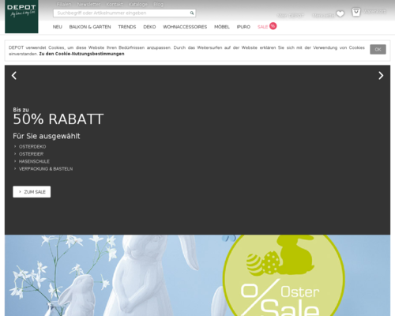
Task: Open the TRENDS menu
Action: [x=127, y=27]
